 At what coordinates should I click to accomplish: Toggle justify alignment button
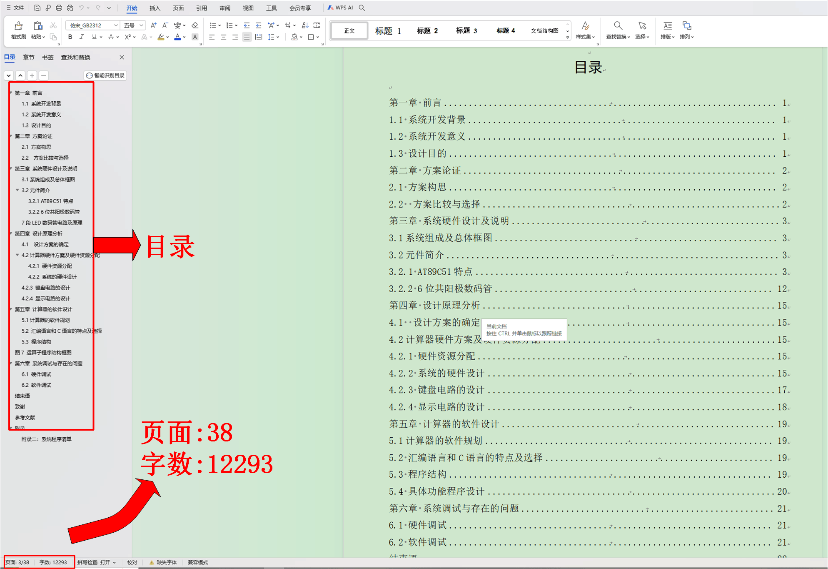(x=247, y=37)
